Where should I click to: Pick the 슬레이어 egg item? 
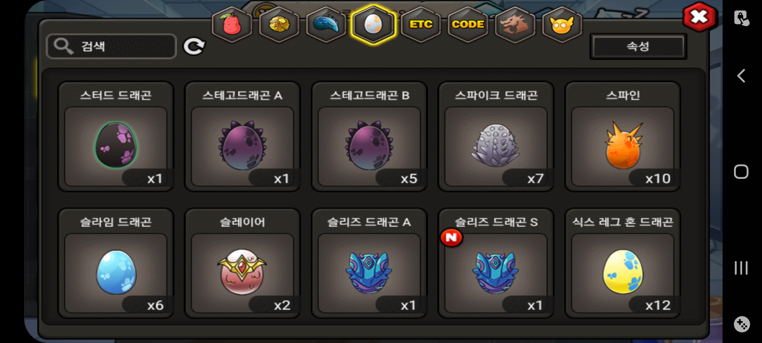(243, 263)
